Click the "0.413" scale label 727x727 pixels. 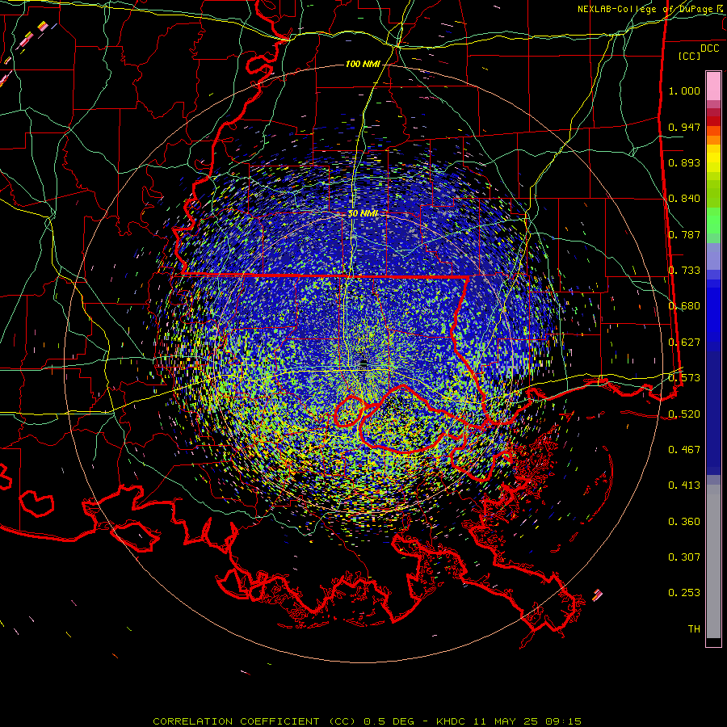[x=684, y=485]
